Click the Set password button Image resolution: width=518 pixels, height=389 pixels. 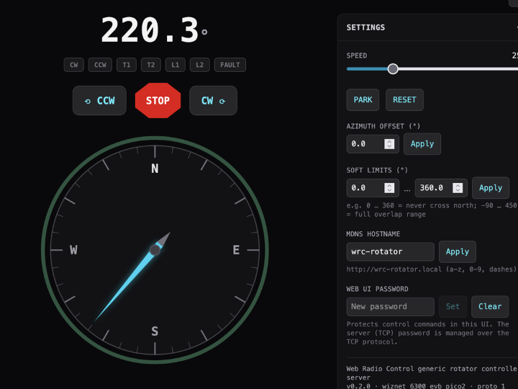coord(453,307)
